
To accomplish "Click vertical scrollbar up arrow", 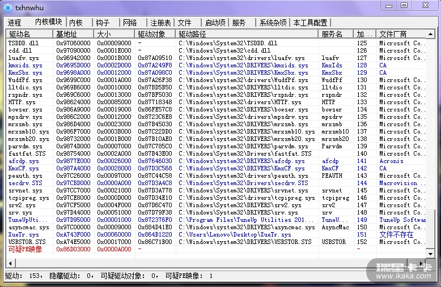I will (x=430, y=35).
